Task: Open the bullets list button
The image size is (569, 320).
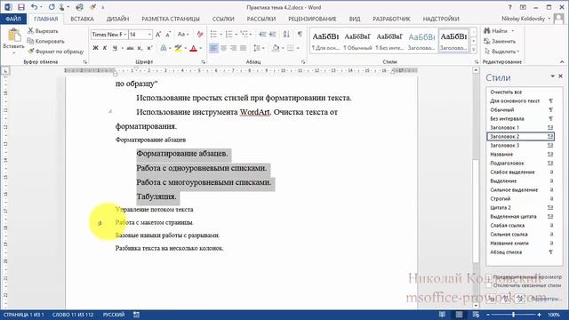Action: 213,35
